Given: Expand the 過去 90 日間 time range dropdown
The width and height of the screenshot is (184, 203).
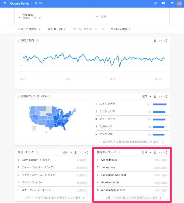Looking at the screenshot, I should [x=56, y=29].
